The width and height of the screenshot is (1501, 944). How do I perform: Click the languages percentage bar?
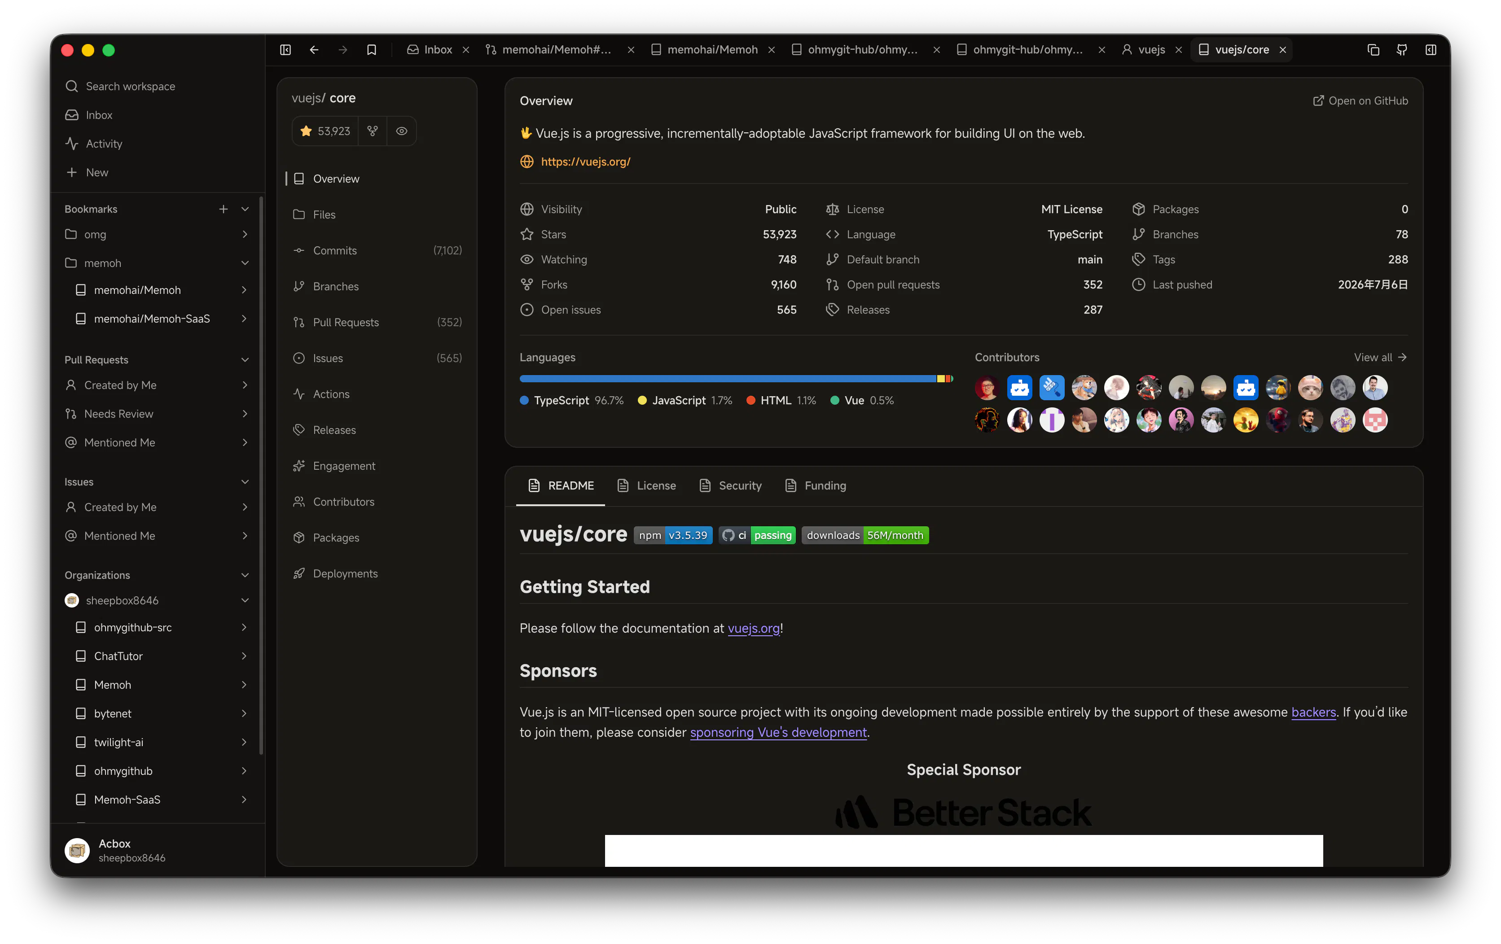pyautogui.click(x=736, y=379)
